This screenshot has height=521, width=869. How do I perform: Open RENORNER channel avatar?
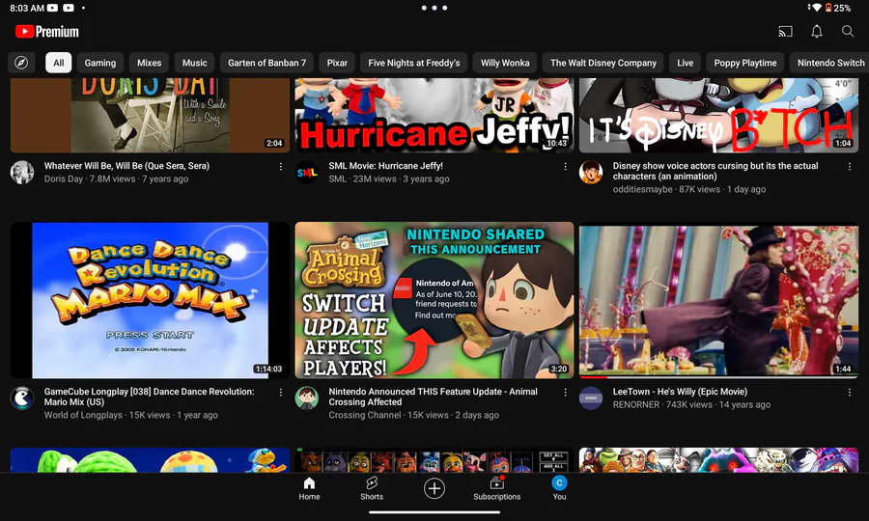click(591, 398)
